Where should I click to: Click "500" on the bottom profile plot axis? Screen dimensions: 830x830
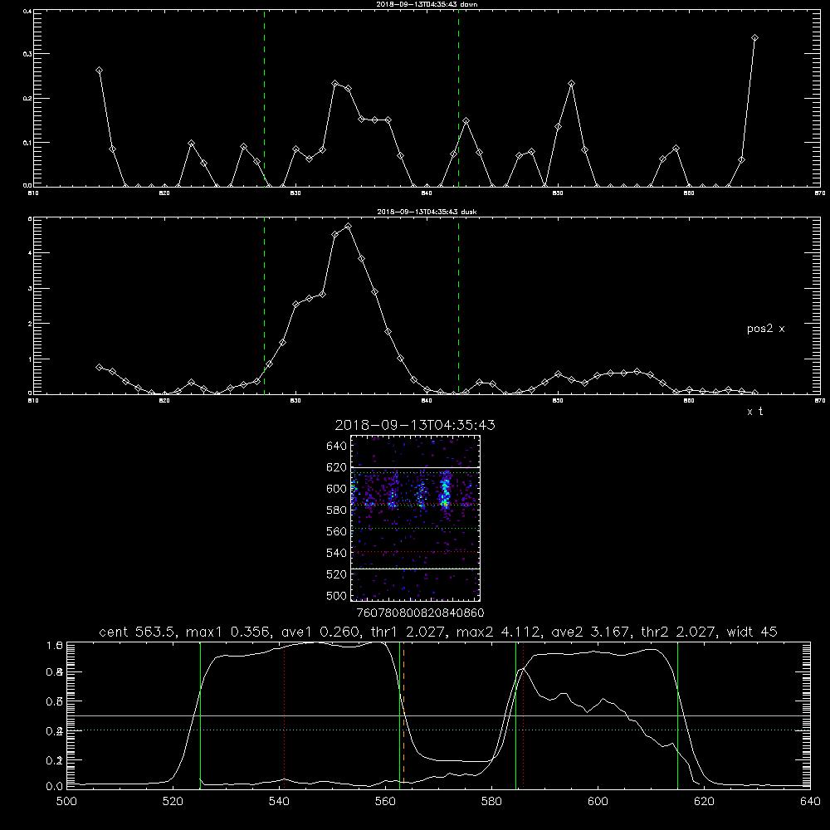pos(66,802)
